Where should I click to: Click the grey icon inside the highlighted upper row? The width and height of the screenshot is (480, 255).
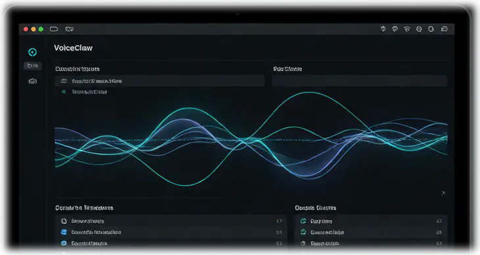tap(64, 81)
